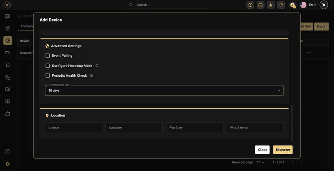Open the camera icon in sidebar
334x171 pixels.
coord(8,53)
